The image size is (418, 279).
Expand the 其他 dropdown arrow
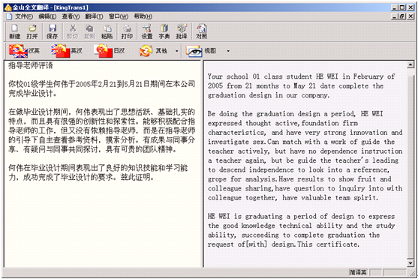[x=176, y=51]
